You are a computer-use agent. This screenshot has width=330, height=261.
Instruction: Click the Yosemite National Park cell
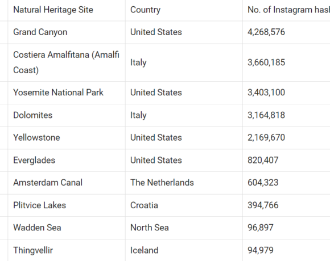coord(67,92)
